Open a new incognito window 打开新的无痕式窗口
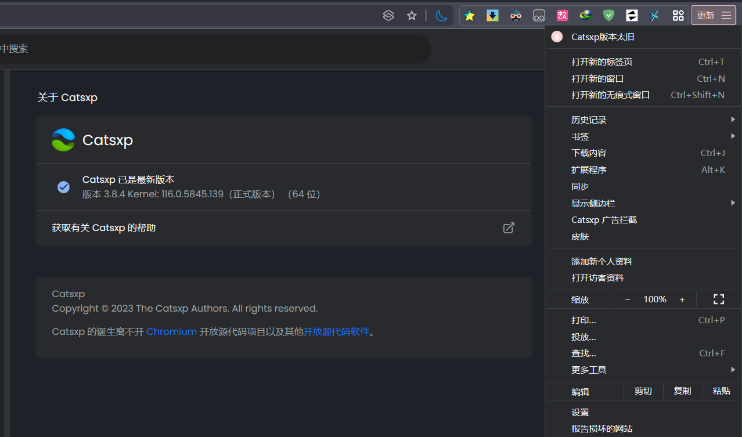Viewport: 742px width, 437px height. click(643, 95)
